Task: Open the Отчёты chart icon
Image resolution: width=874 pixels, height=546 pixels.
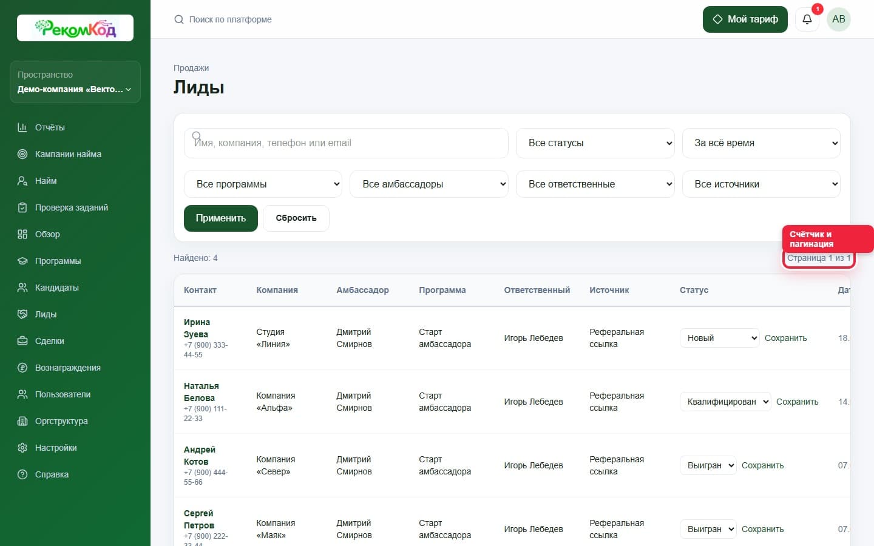Action: 22,127
